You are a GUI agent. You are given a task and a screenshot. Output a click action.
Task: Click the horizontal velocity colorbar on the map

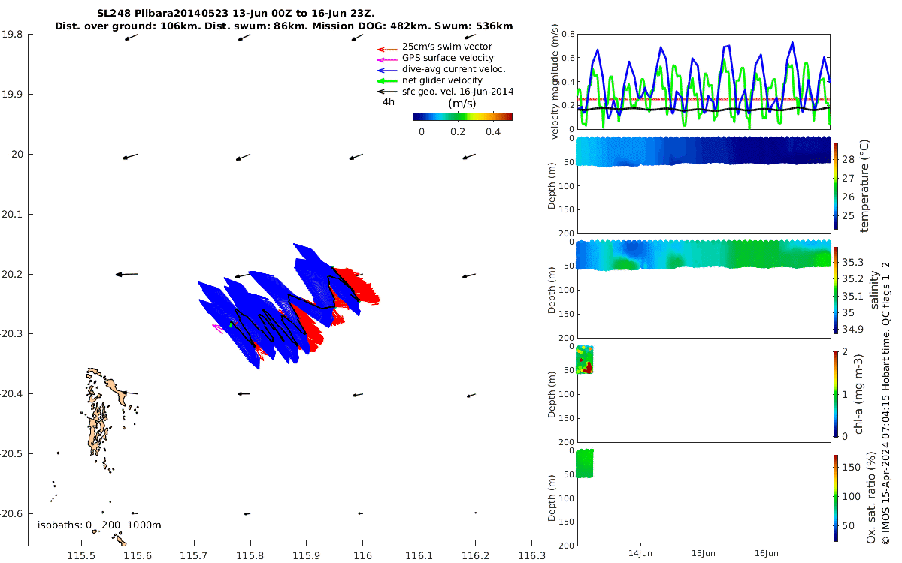[462, 116]
